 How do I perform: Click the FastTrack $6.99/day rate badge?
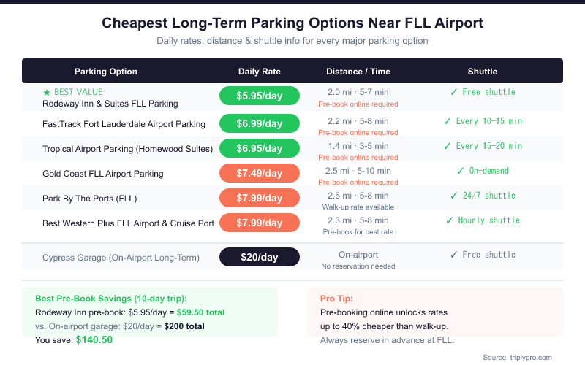click(x=260, y=124)
